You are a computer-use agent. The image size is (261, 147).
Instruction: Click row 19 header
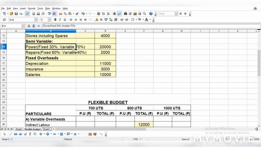click(3, 74)
